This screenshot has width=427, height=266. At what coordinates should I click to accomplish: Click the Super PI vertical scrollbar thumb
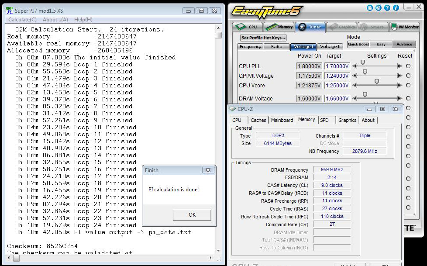tap(218, 35)
